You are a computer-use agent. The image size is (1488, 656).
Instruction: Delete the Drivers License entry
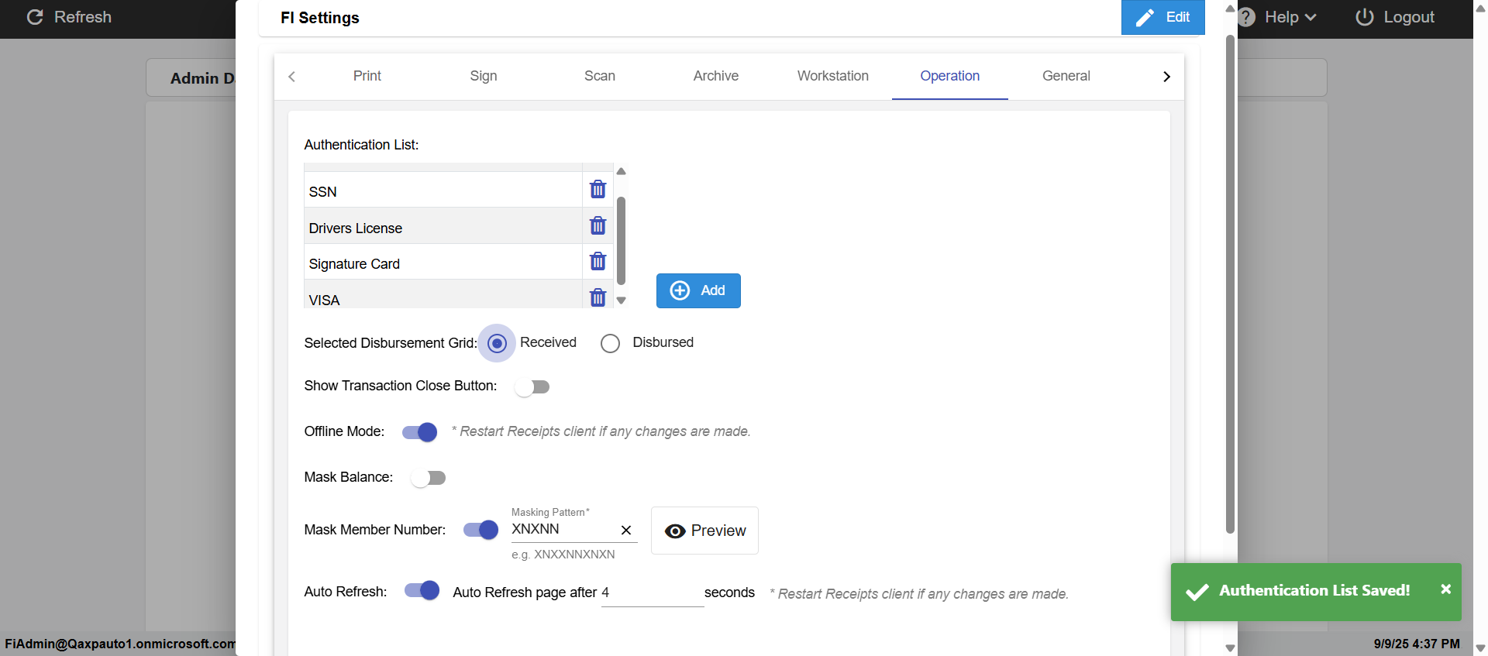(598, 225)
